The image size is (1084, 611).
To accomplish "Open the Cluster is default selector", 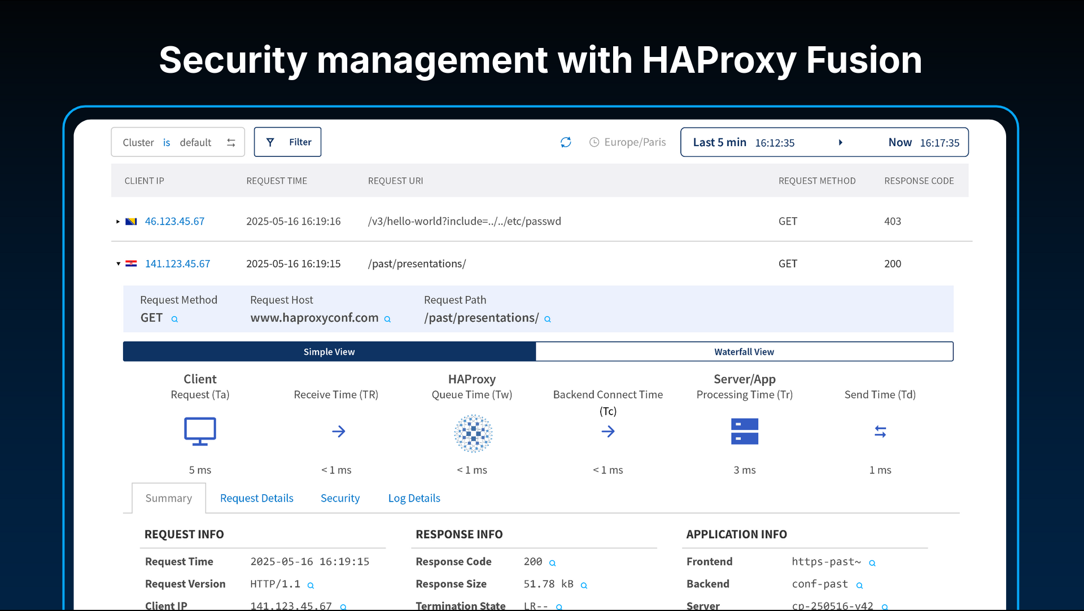I will click(178, 142).
